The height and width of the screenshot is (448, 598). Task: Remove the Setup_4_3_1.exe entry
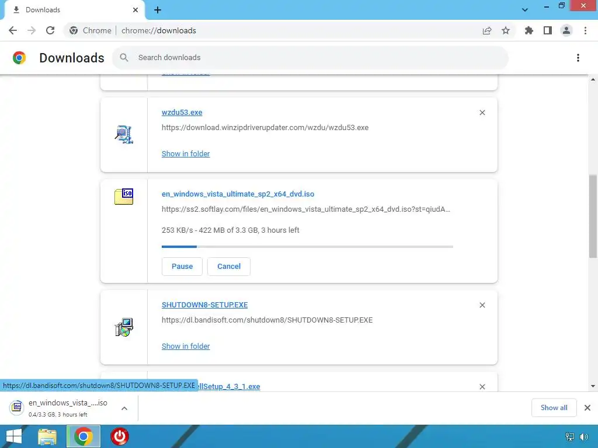click(x=482, y=387)
